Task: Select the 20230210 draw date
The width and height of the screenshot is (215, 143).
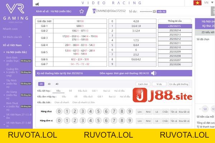Action: click(x=175, y=47)
